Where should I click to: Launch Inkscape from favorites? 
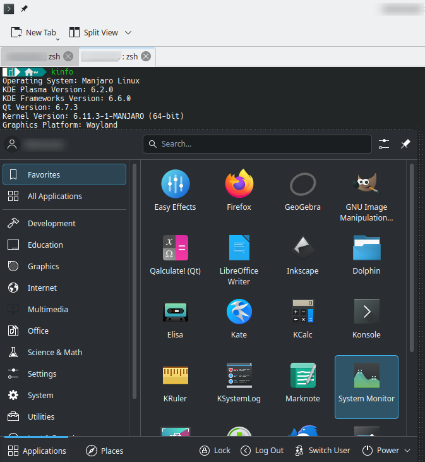(x=302, y=254)
